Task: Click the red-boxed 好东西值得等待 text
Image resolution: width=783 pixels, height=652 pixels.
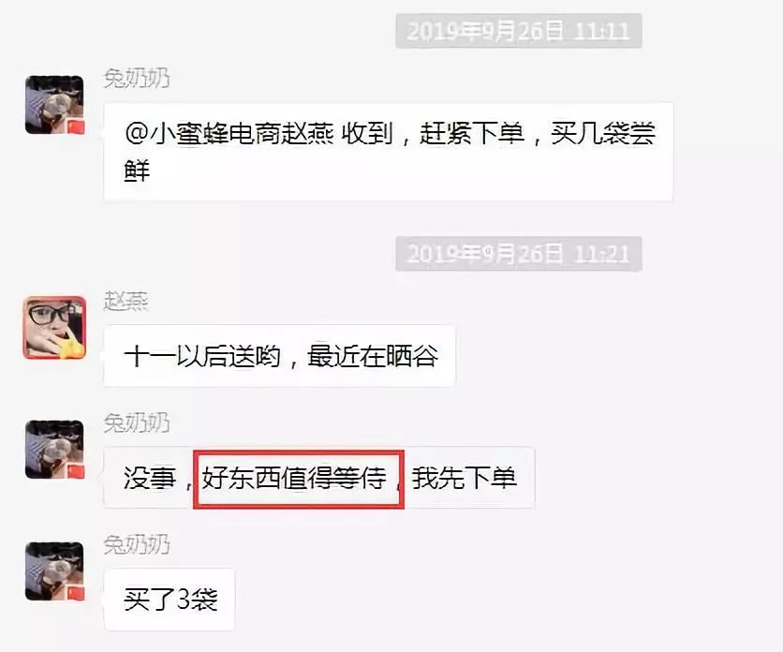Action: (x=295, y=478)
